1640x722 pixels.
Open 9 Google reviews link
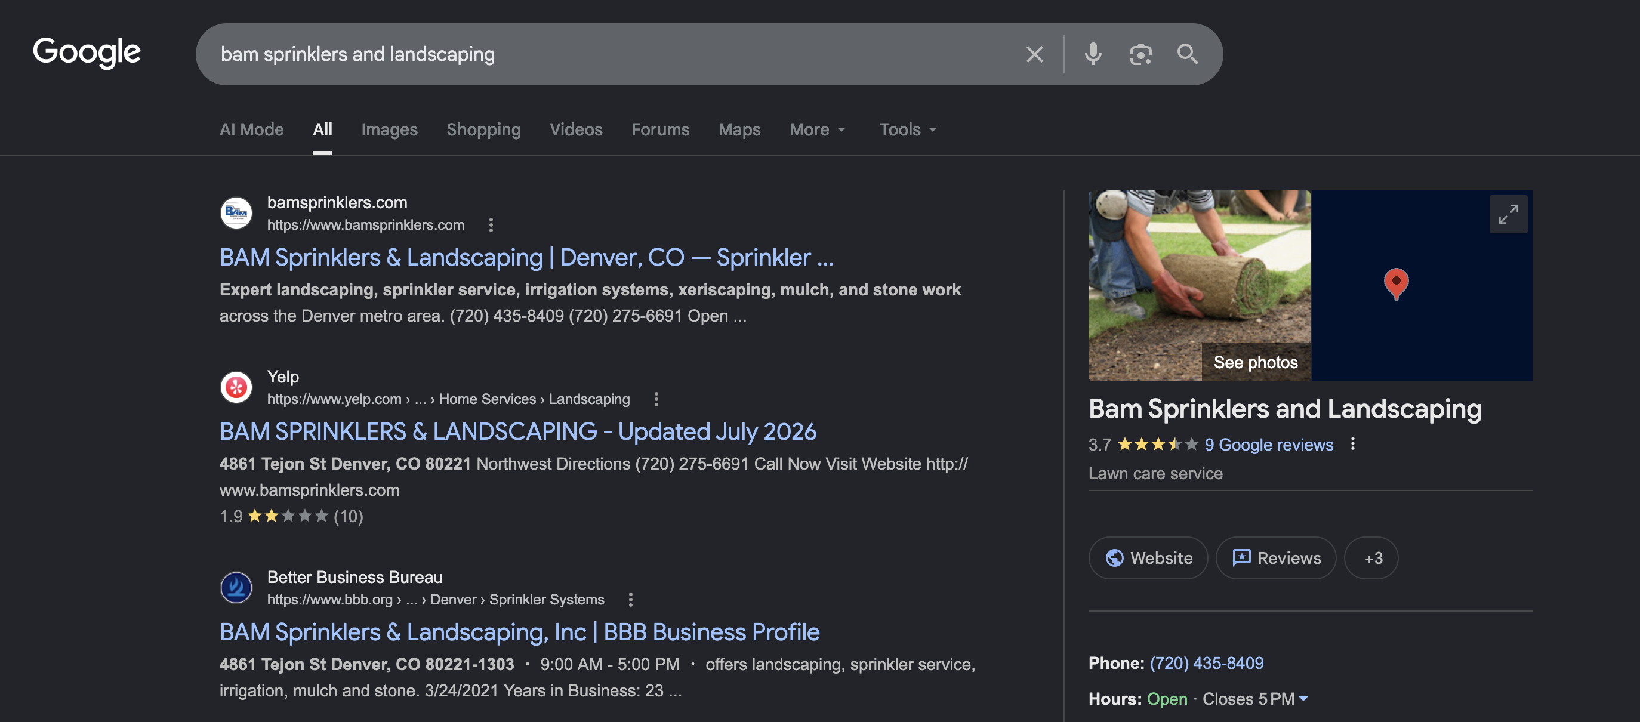click(x=1268, y=445)
